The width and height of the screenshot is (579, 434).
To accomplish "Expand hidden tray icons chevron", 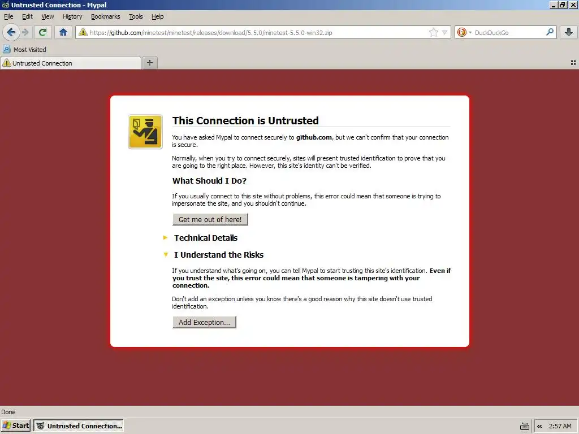I will click(x=539, y=426).
